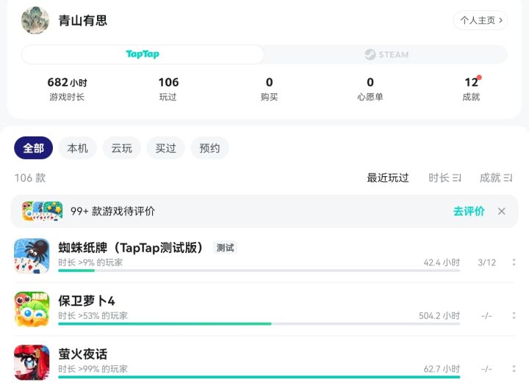Tap the 去评价 link
Screen dimensions: 529x385
coord(469,211)
